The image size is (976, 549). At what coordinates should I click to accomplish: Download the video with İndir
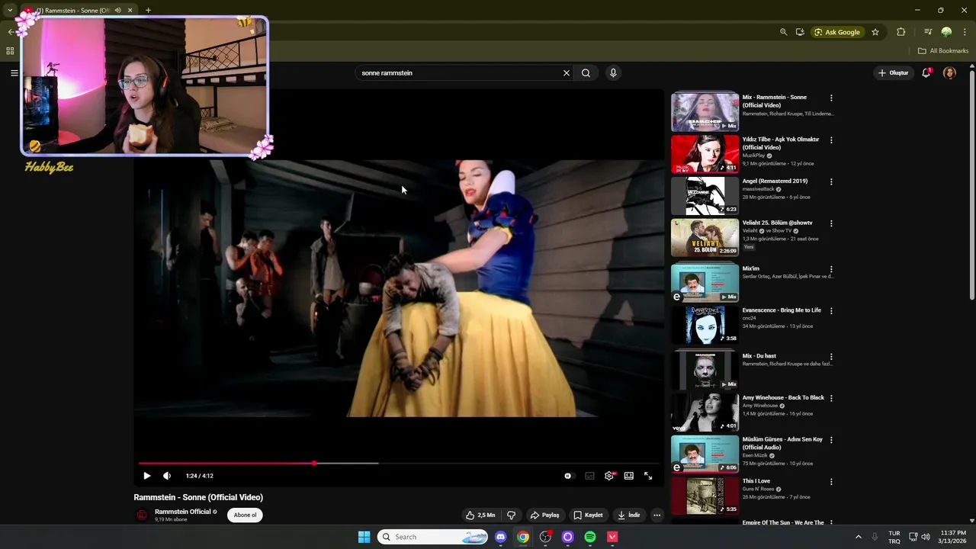629,515
